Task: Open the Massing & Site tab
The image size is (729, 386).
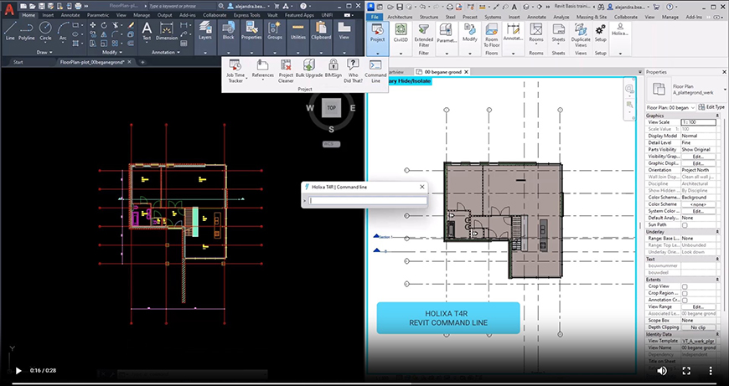Action: (x=592, y=17)
